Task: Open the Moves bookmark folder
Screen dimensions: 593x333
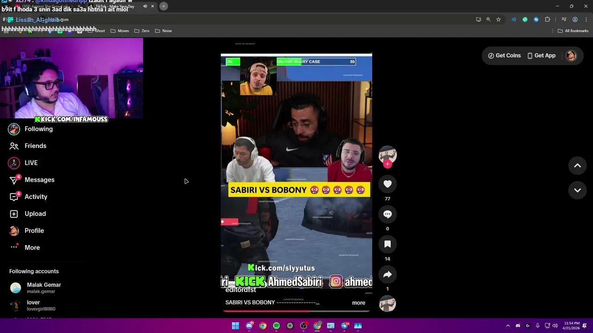Action: (120, 31)
